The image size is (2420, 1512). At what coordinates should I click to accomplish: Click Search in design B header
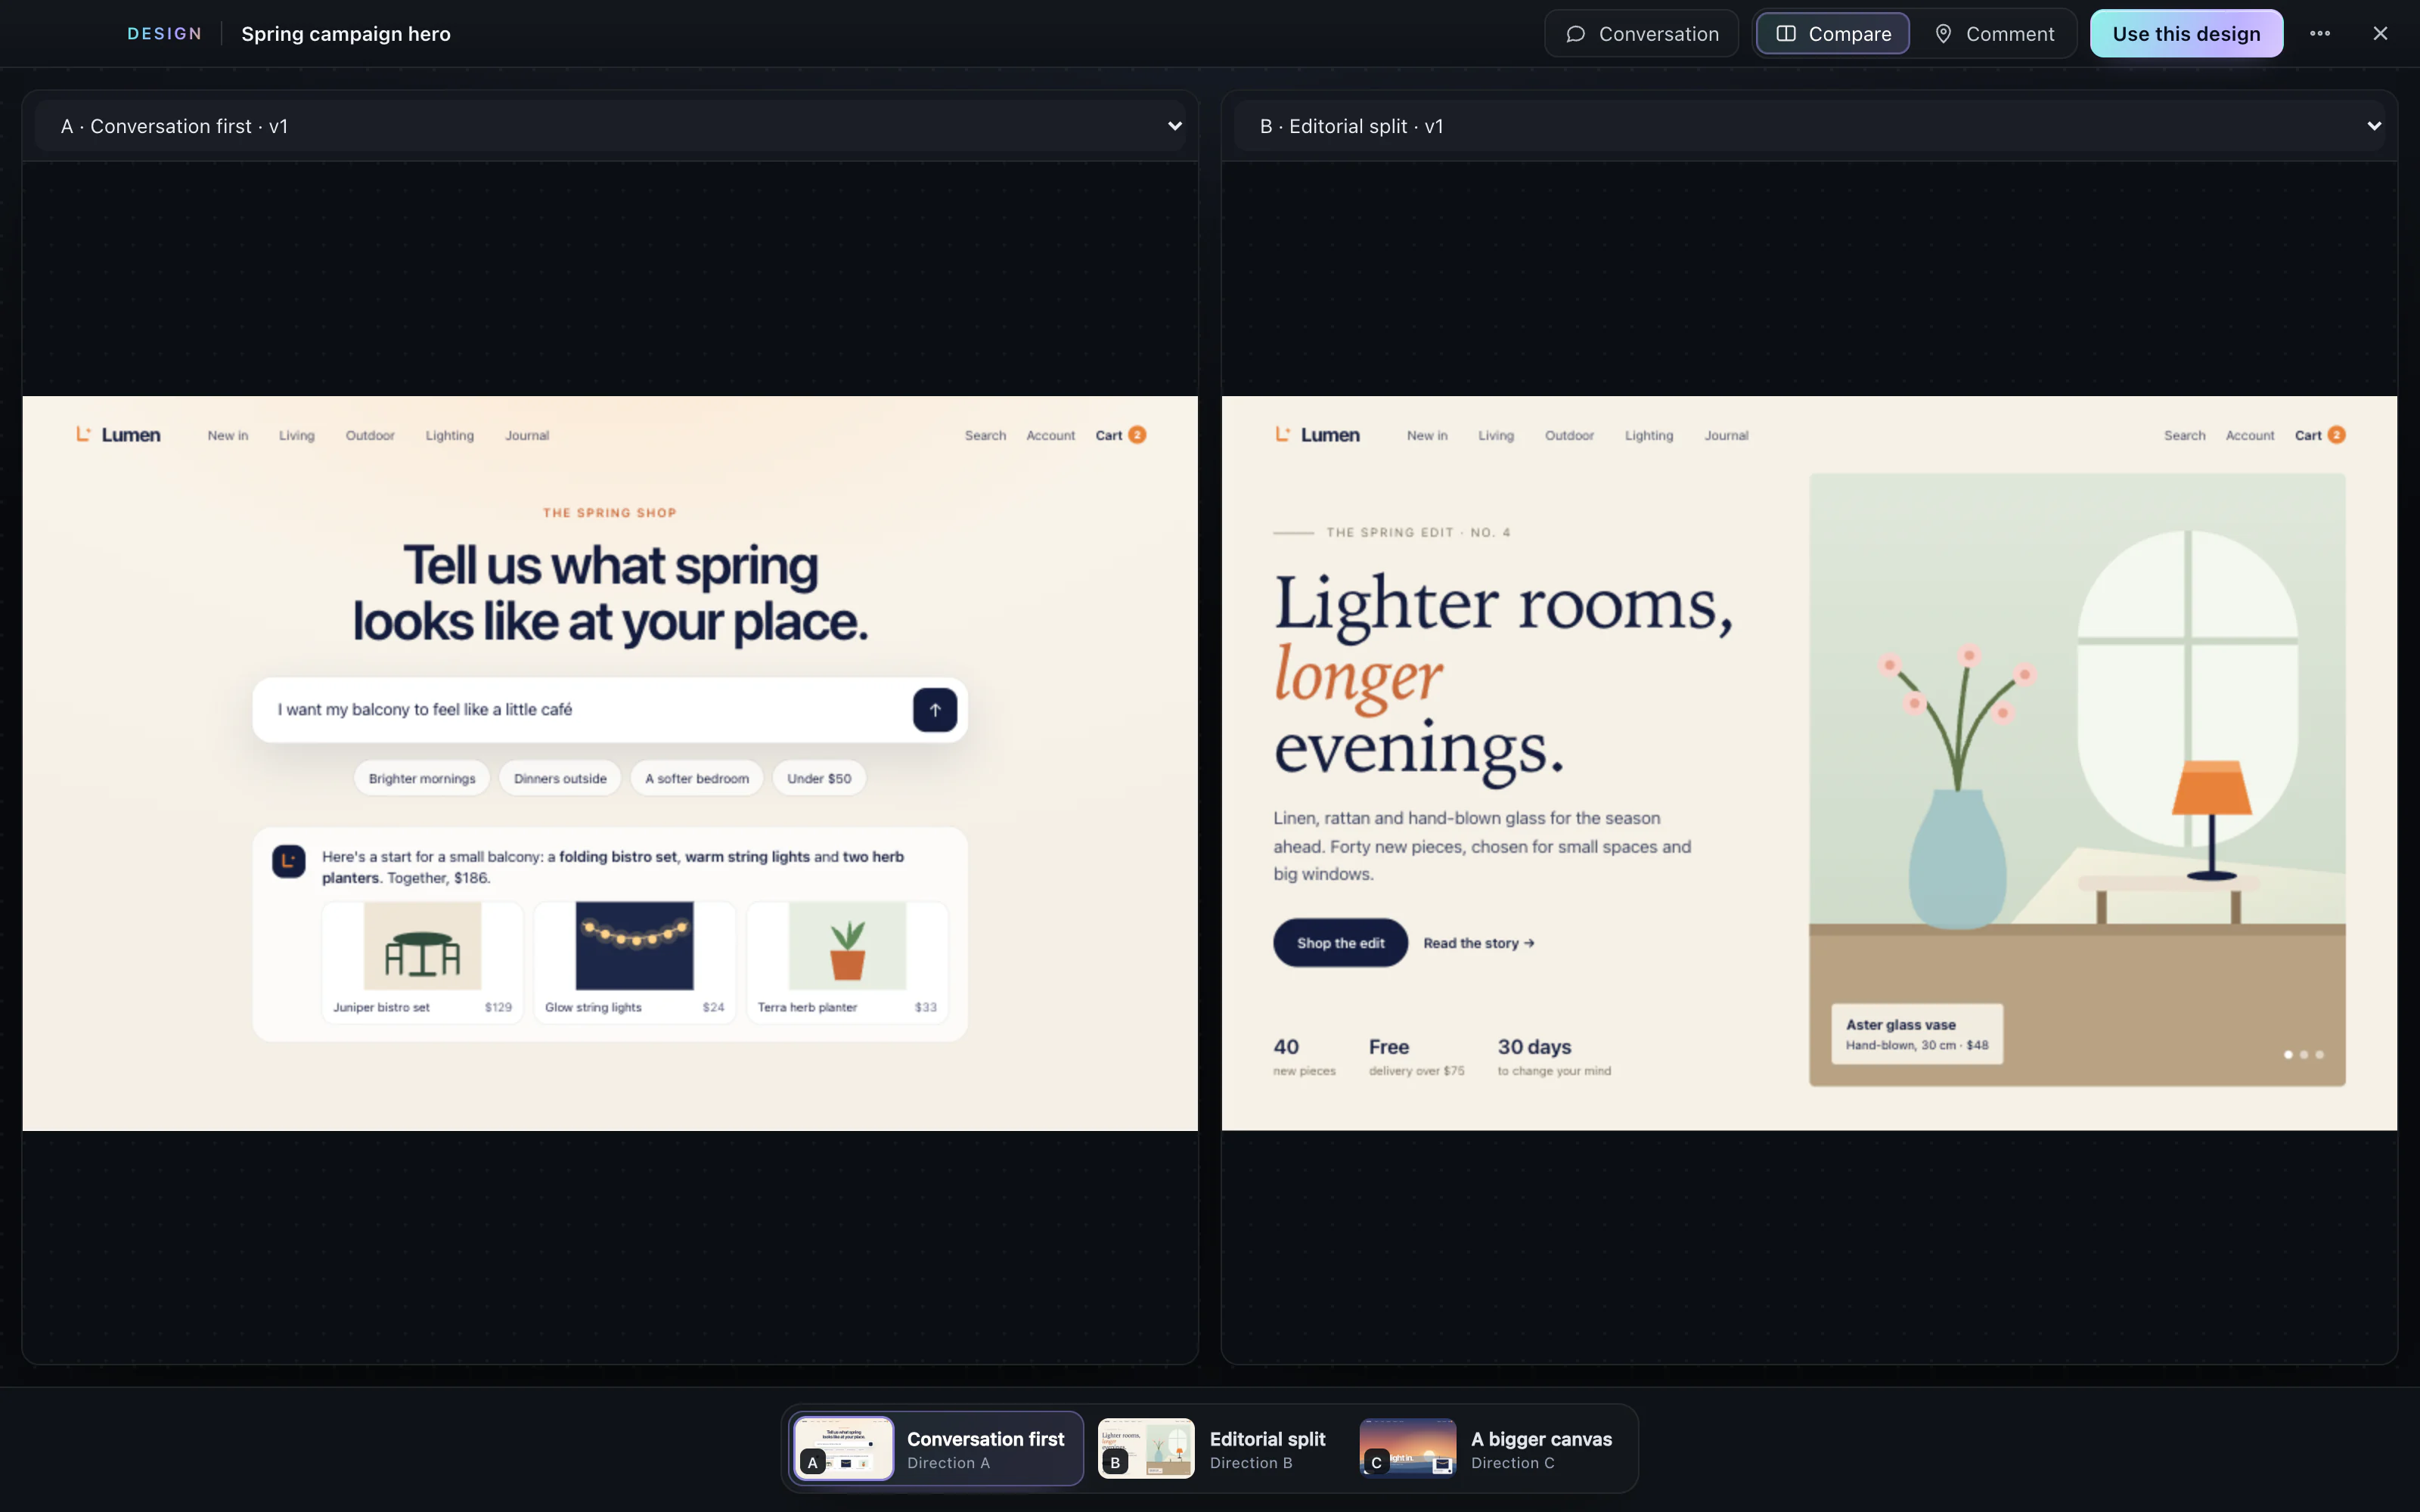(2184, 436)
